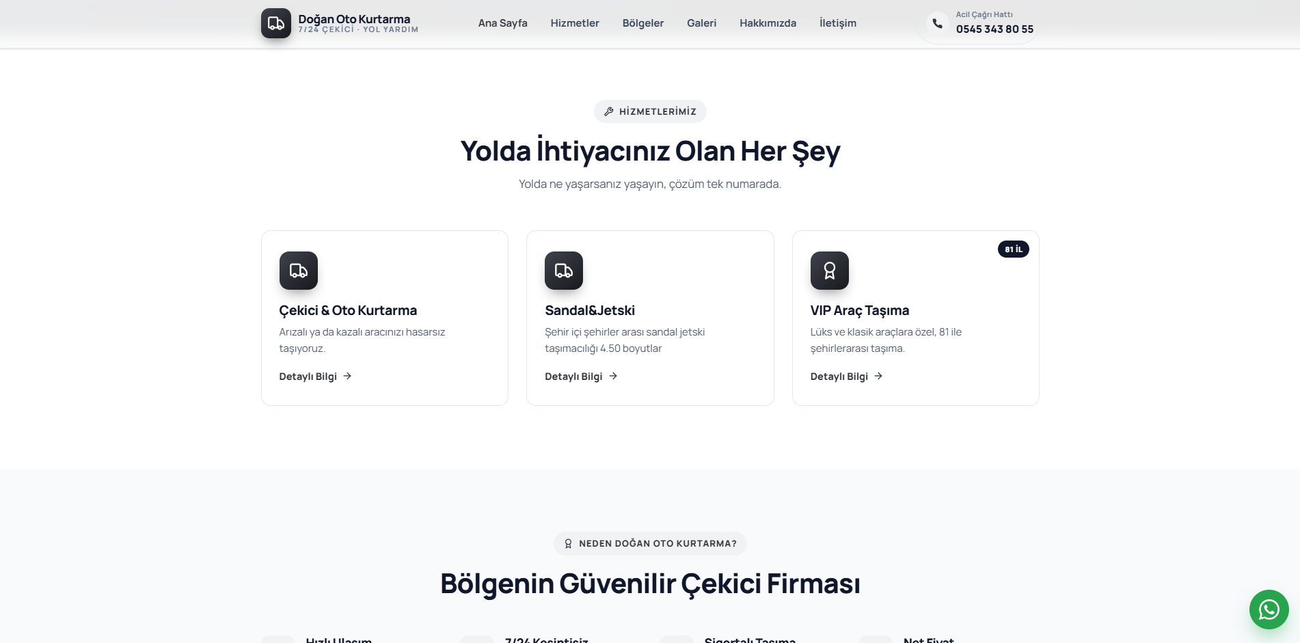Image resolution: width=1300 pixels, height=643 pixels.
Task: Open the İletişim page
Action: tap(838, 23)
